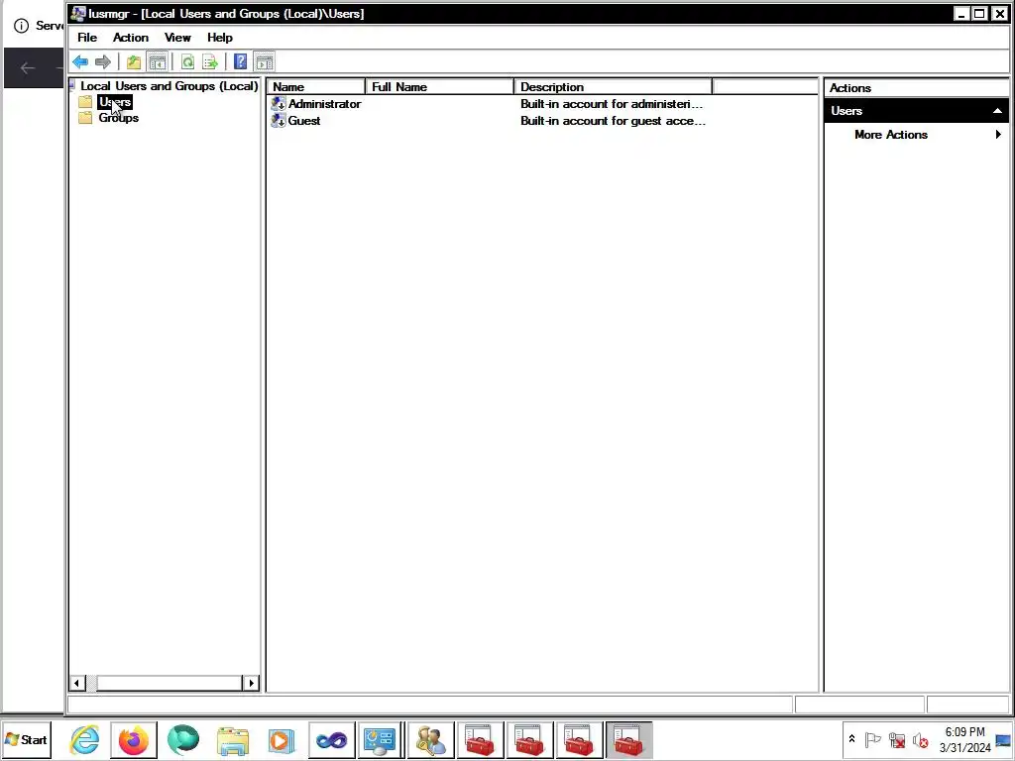The height and width of the screenshot is (761, 1015).
Task: Click the gray Forward arrow in toolbar
Action: click(102, 62)
